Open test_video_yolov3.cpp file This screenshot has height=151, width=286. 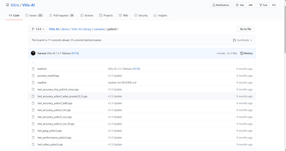tap(50, 144)
